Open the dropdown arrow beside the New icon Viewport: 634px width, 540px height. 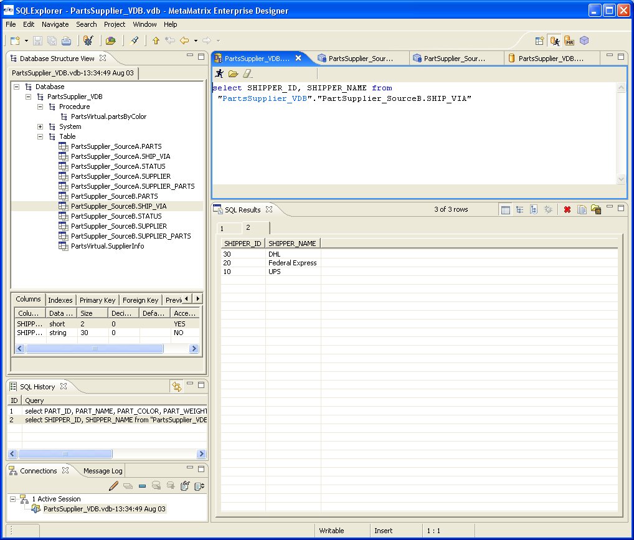26,40
